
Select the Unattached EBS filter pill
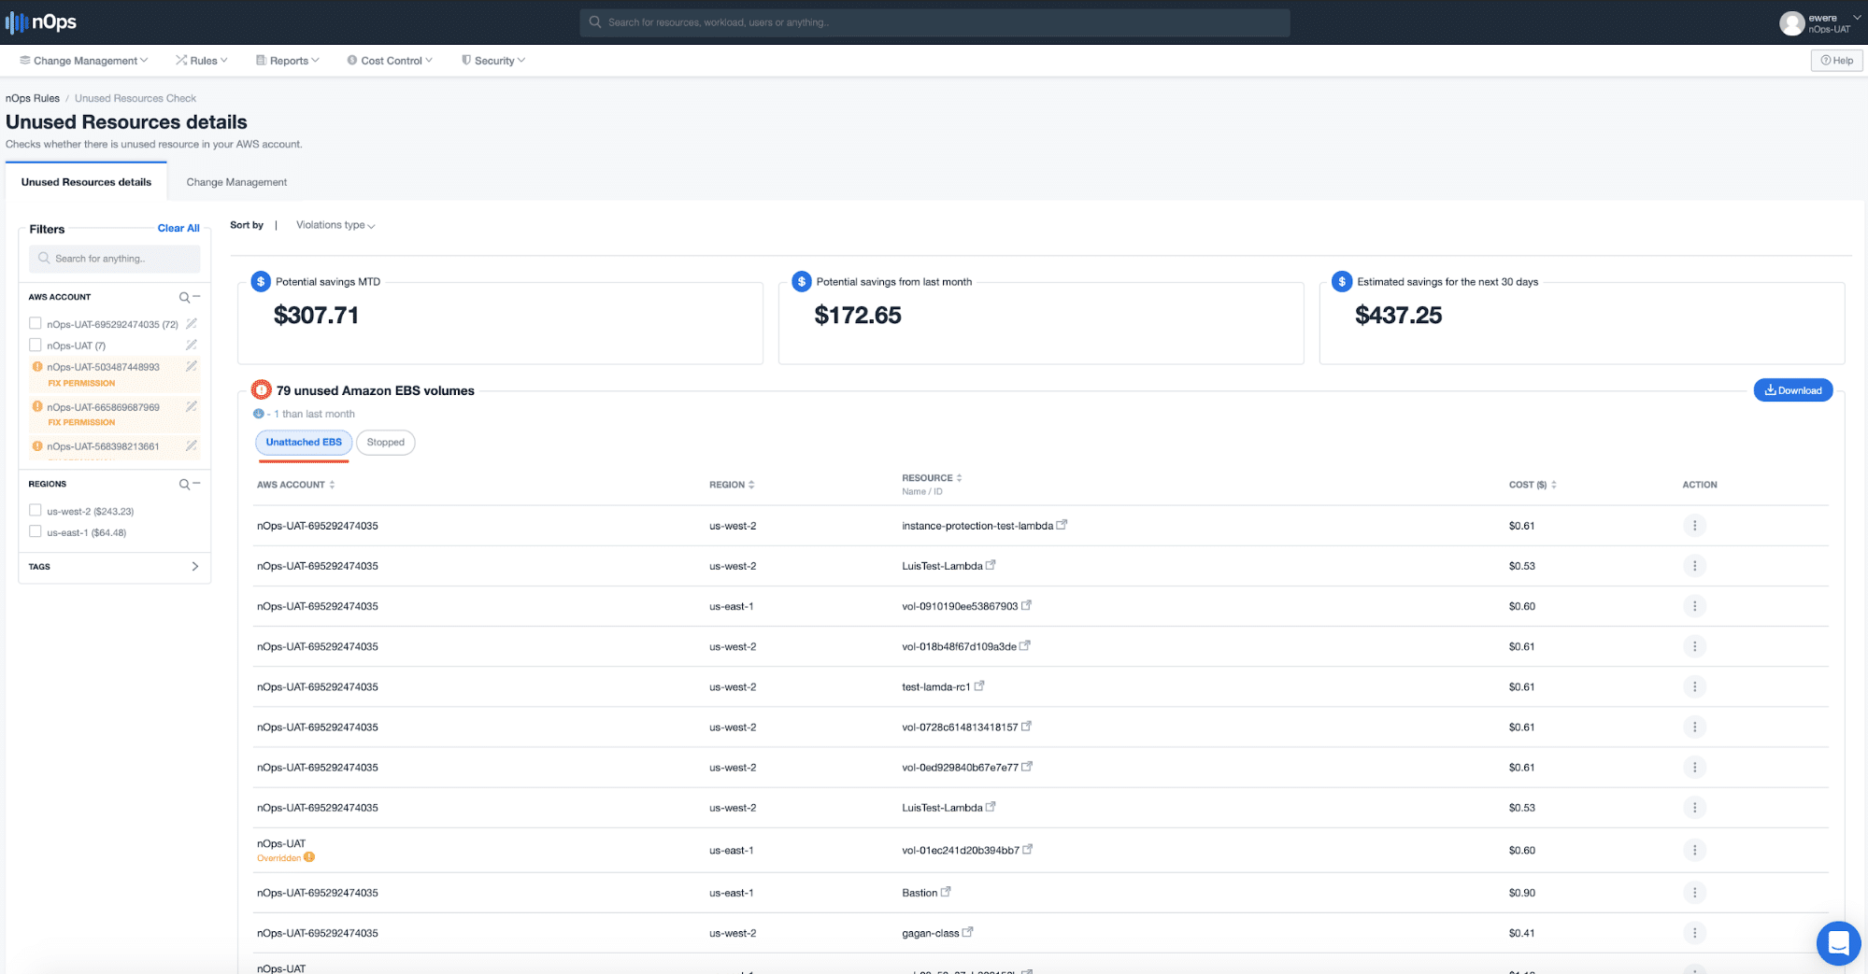[304, 442]
